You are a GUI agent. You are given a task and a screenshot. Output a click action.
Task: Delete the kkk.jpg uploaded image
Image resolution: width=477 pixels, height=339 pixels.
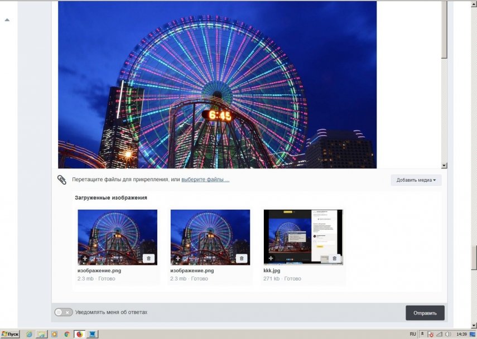point(334,258)
